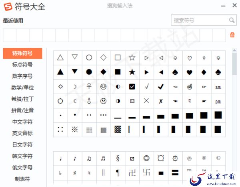Screen dimensions: 240x187
Task: Insert the frowning face symbol
Action: [103, 101]
